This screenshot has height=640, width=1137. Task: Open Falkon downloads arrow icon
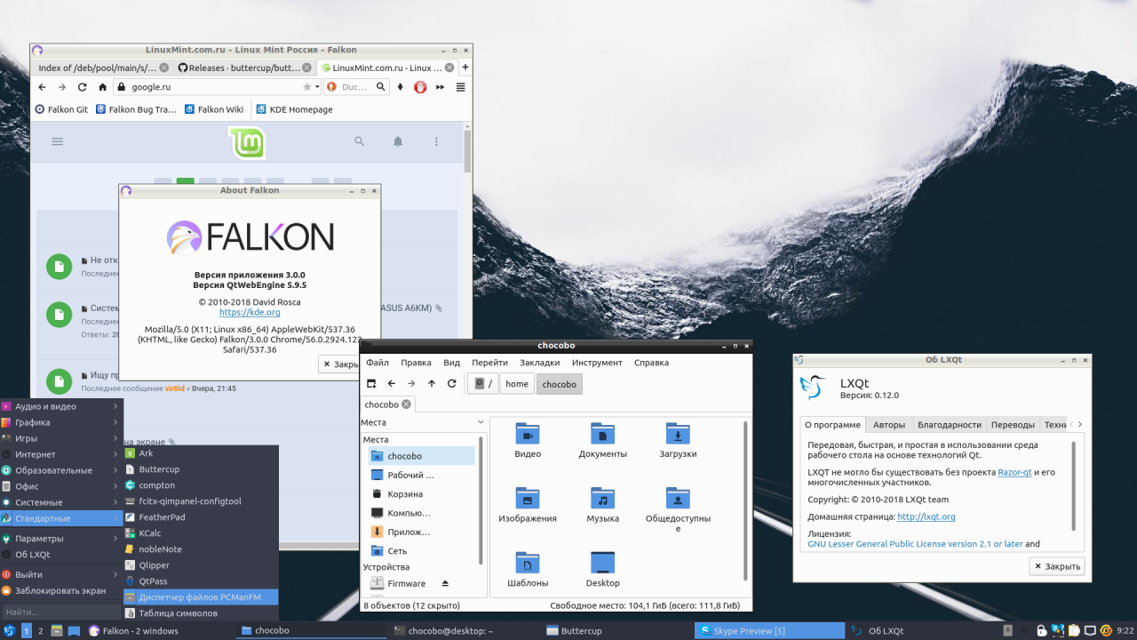[x=401, y=87]
